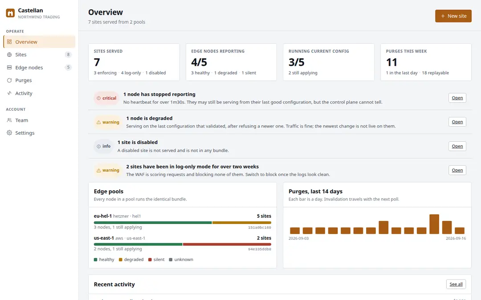Open the Overview page in sidebar
The height and width of the screenshot is (300, 481).
[39, 42]
